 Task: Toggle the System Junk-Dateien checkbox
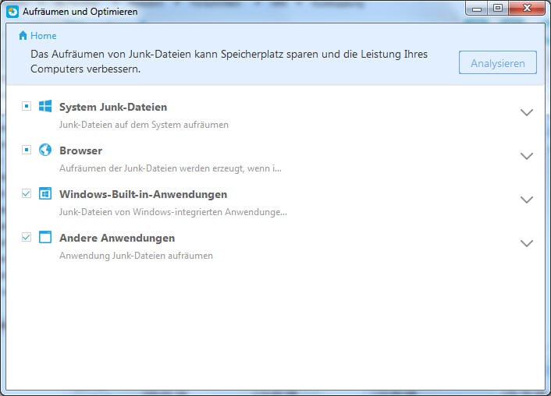pyautogui.click(x=27, y=106)
